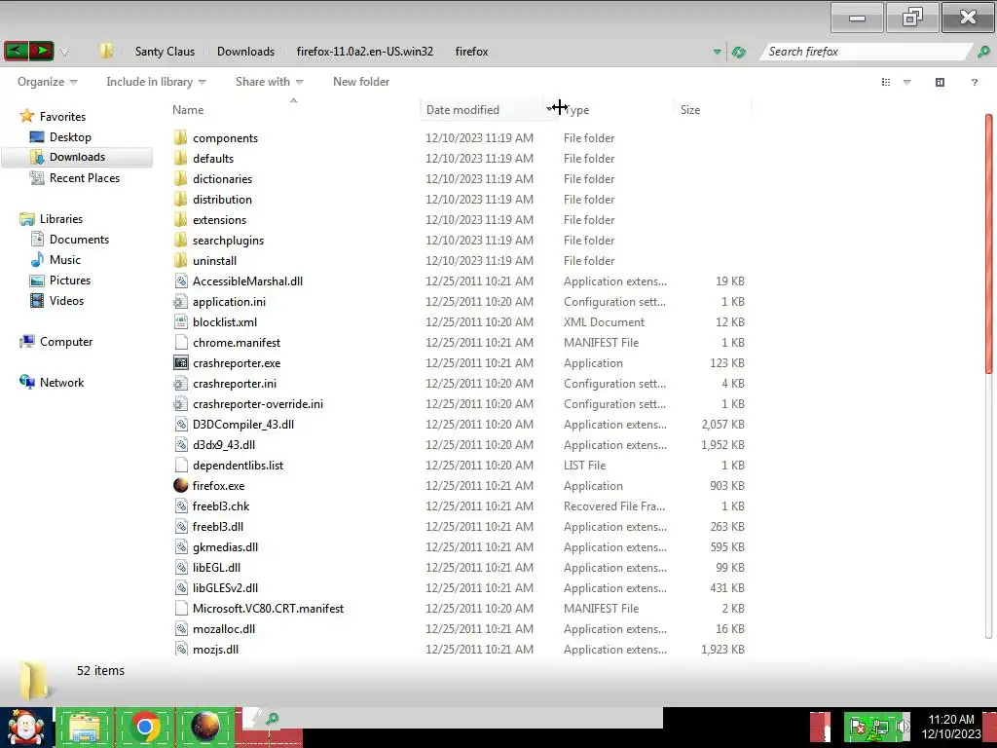Select the dependentlibs.list file name

(x=238, y=465)
